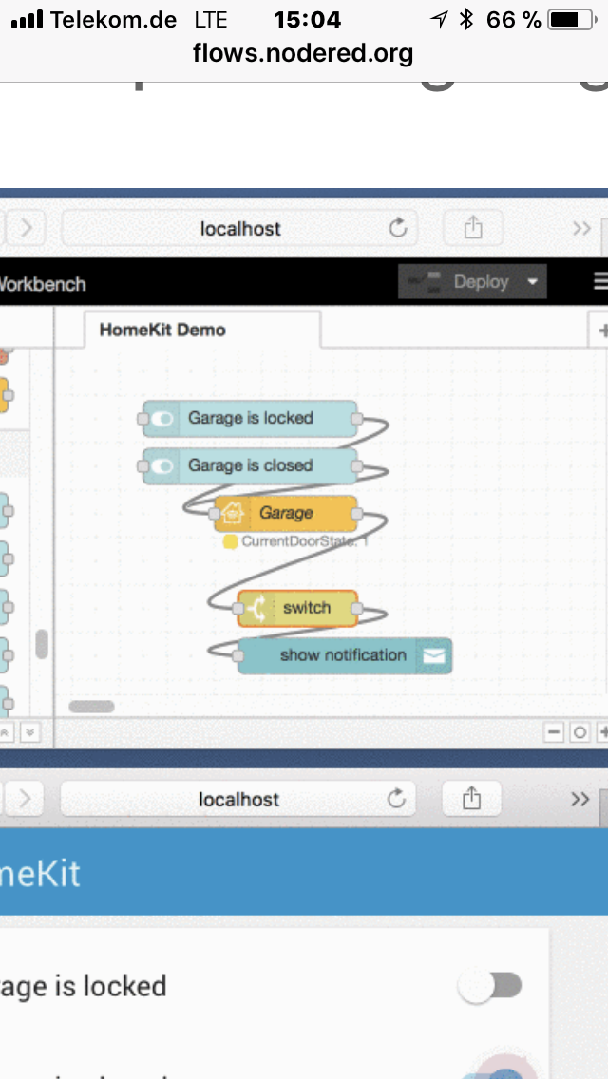Click the share icon in the lower localhost browser
608x1079 pixels.
click(471, 799)
